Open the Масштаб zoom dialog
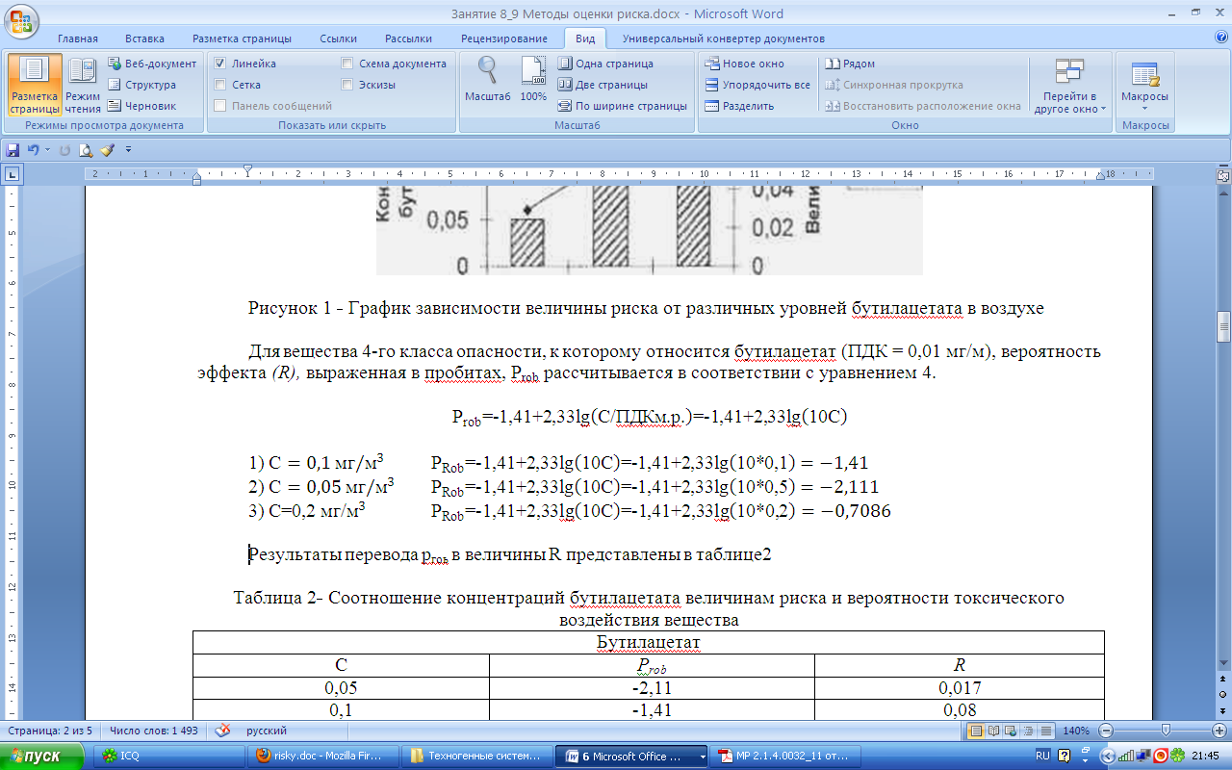Image resolution: width=1232 pixels, height=770 pixels. (487, 80)
